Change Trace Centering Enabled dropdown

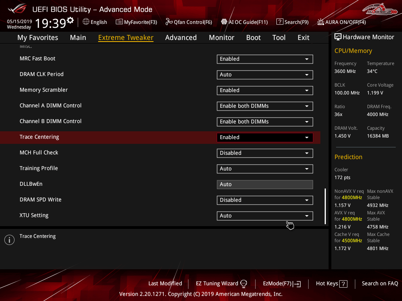[x=265, y=138]
